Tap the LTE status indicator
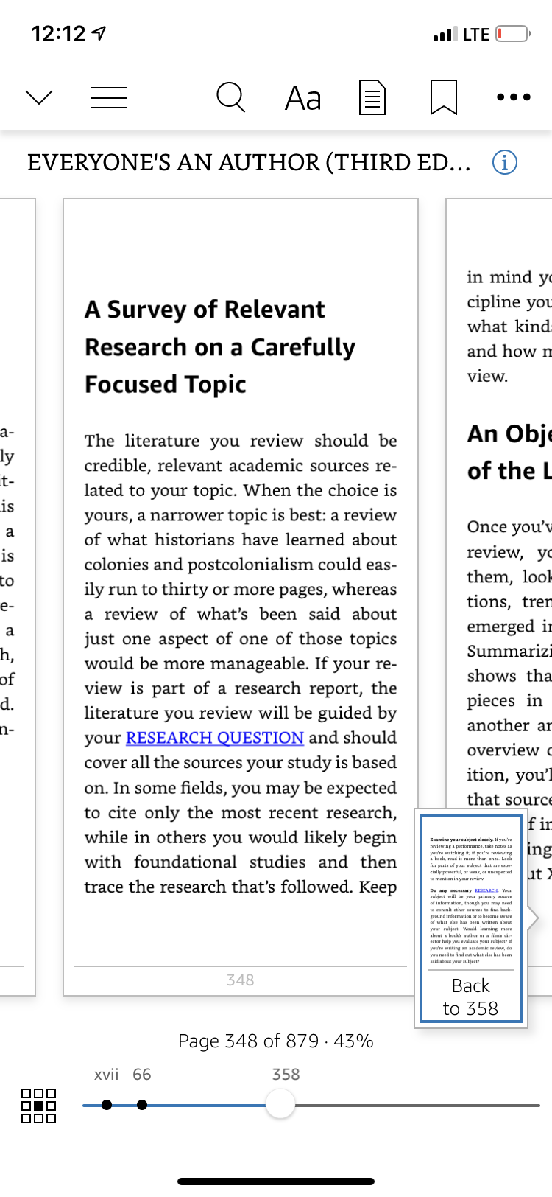 [476, 34]
